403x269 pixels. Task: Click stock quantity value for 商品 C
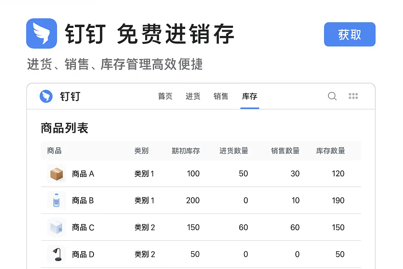338,227
